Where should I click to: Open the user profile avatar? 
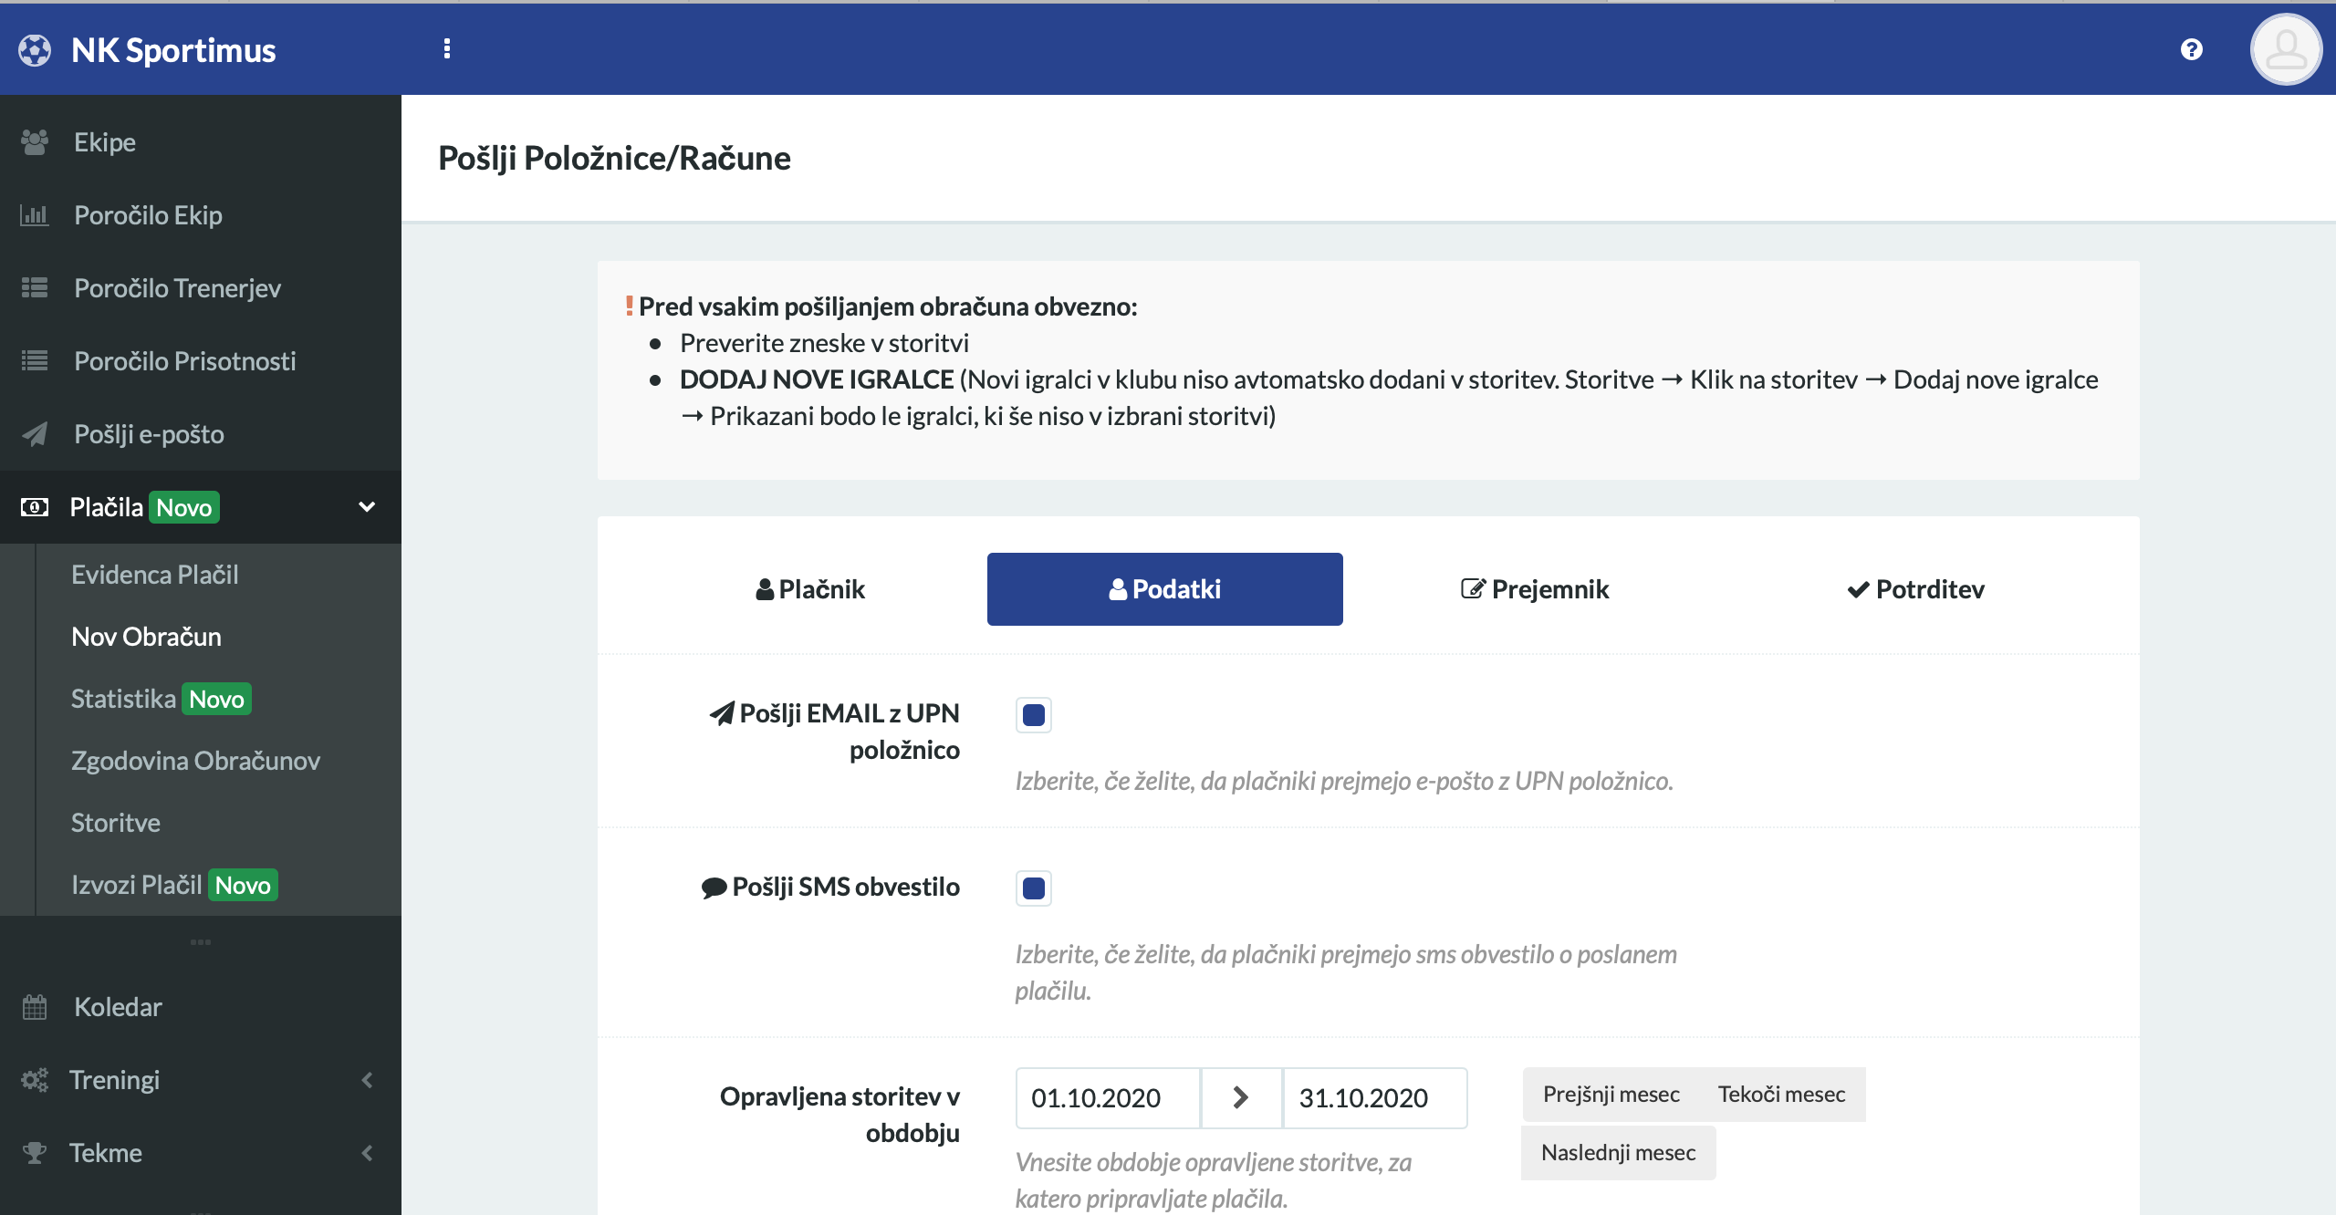point(2285,49)
